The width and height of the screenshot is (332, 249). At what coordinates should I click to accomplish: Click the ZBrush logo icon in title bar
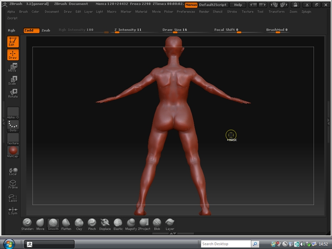tap(4, 4)
